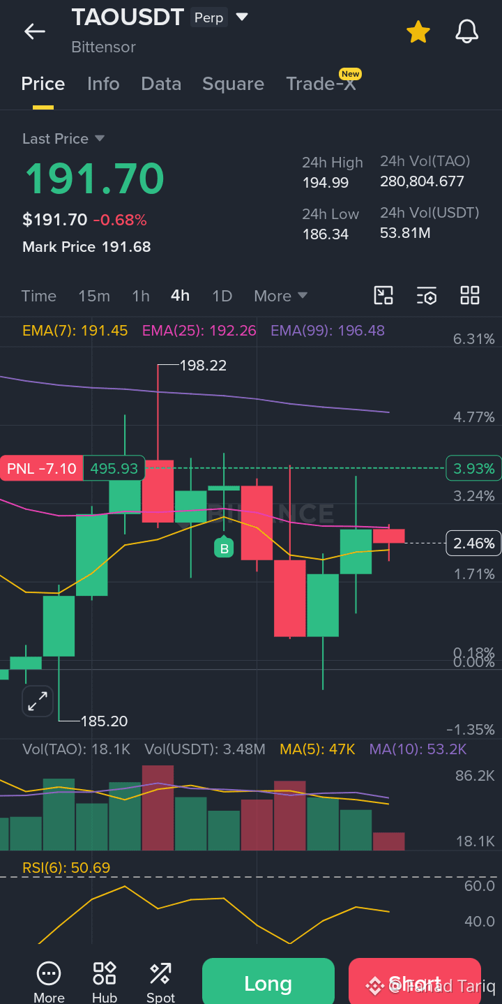Viewport: 502px width, 1004px height.
Task: Tap the 24h Low value 186.34
Action: tap(326, 234)
